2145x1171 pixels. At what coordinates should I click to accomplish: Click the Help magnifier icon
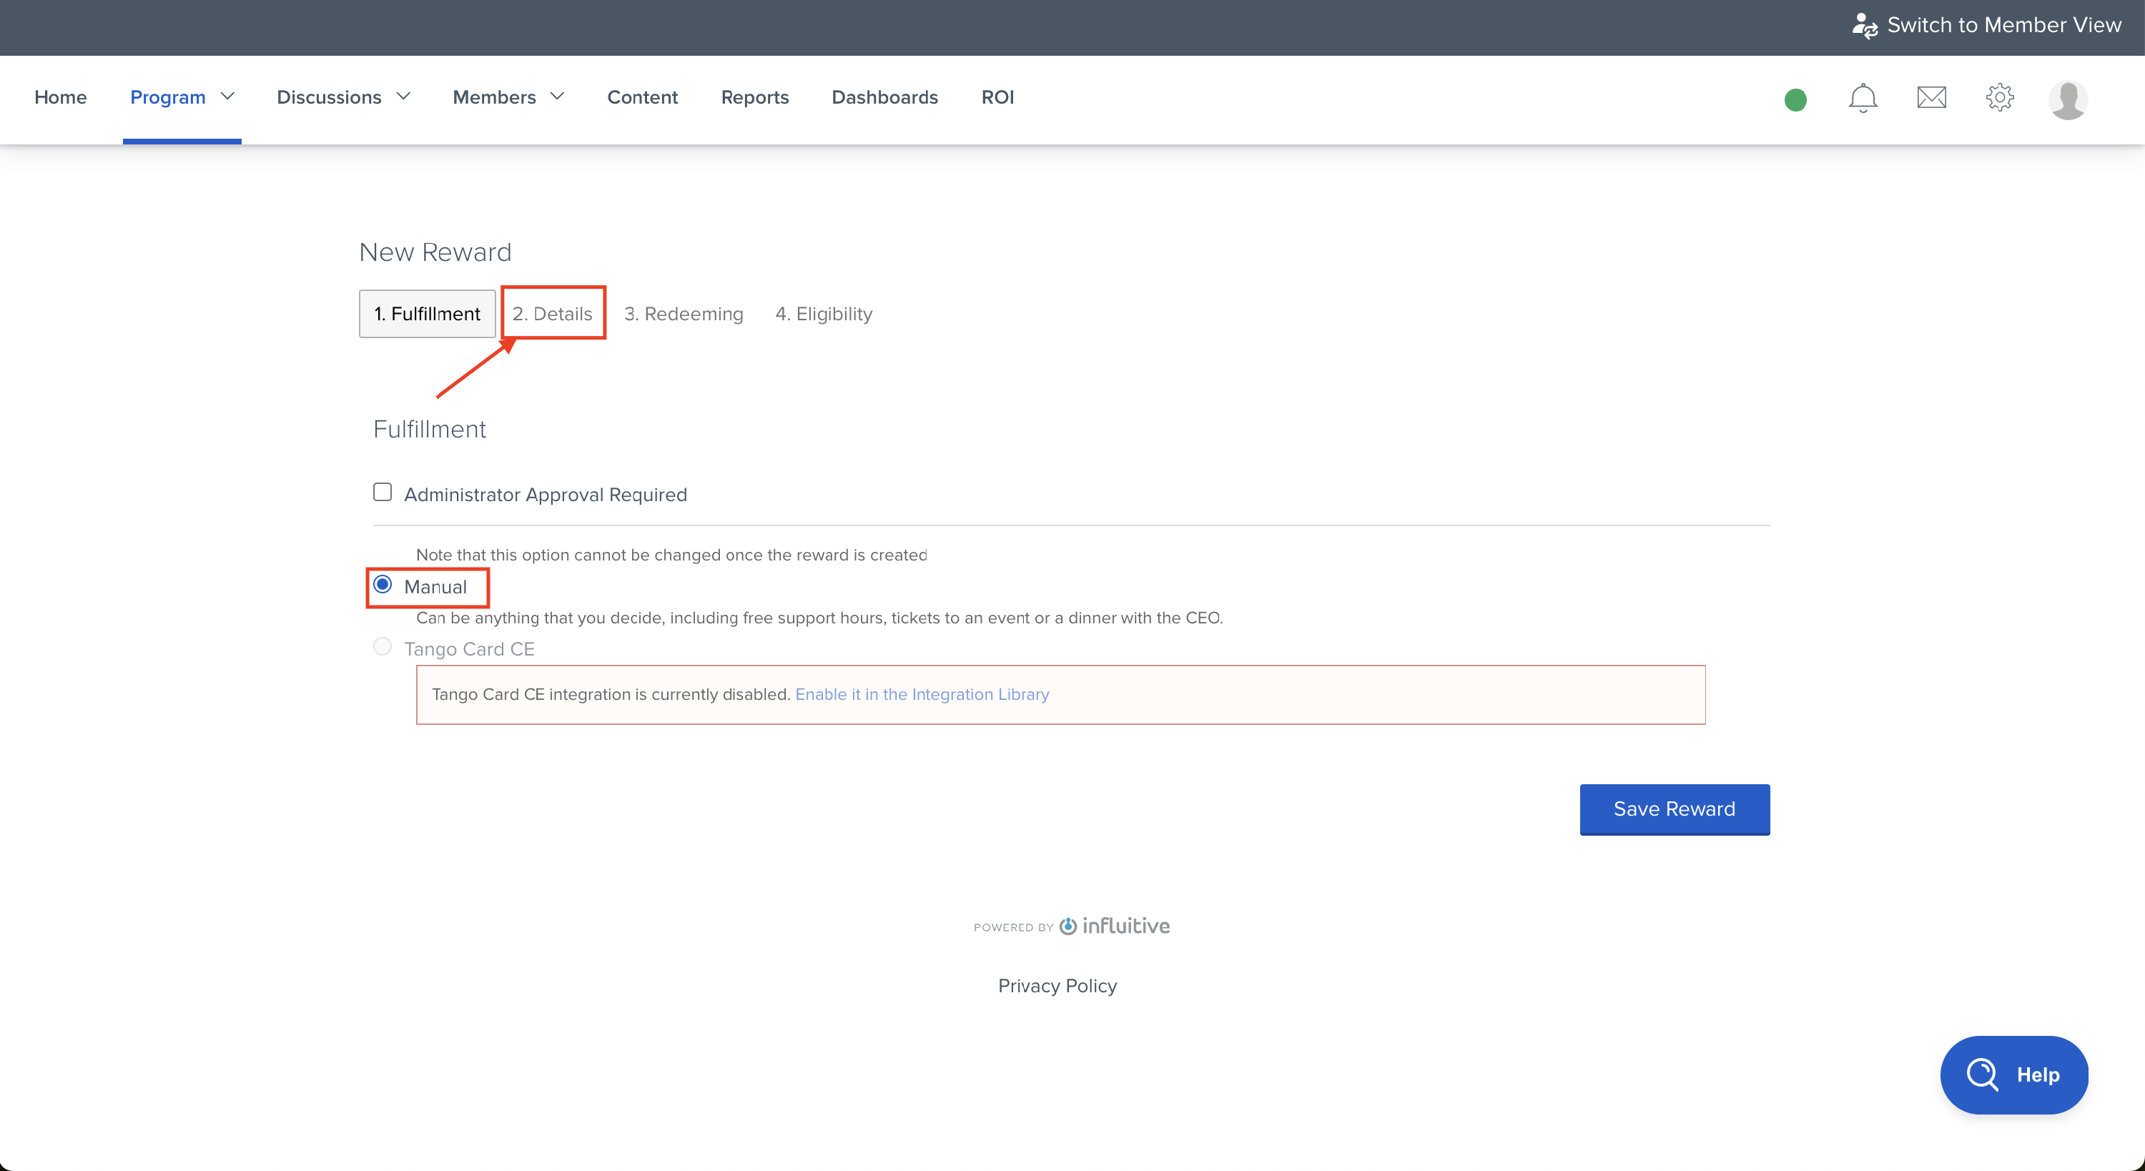coord(1982,1074)
